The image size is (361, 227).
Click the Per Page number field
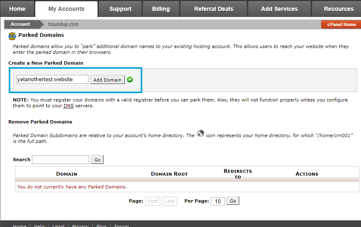[x=218, y=201]
